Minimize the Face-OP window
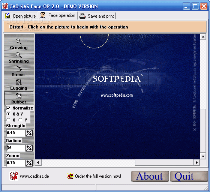 point(186,6)
